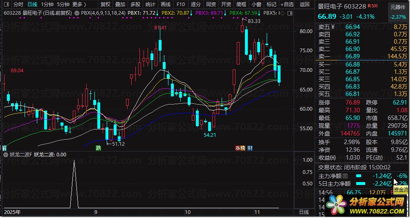Click 叠加 overlay toolbar button
Screen dimensions: 411x218
pos(120,4)
